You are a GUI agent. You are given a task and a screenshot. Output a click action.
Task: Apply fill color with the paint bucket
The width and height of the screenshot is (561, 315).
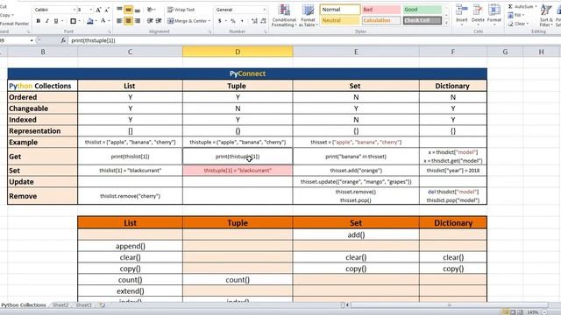89,21
